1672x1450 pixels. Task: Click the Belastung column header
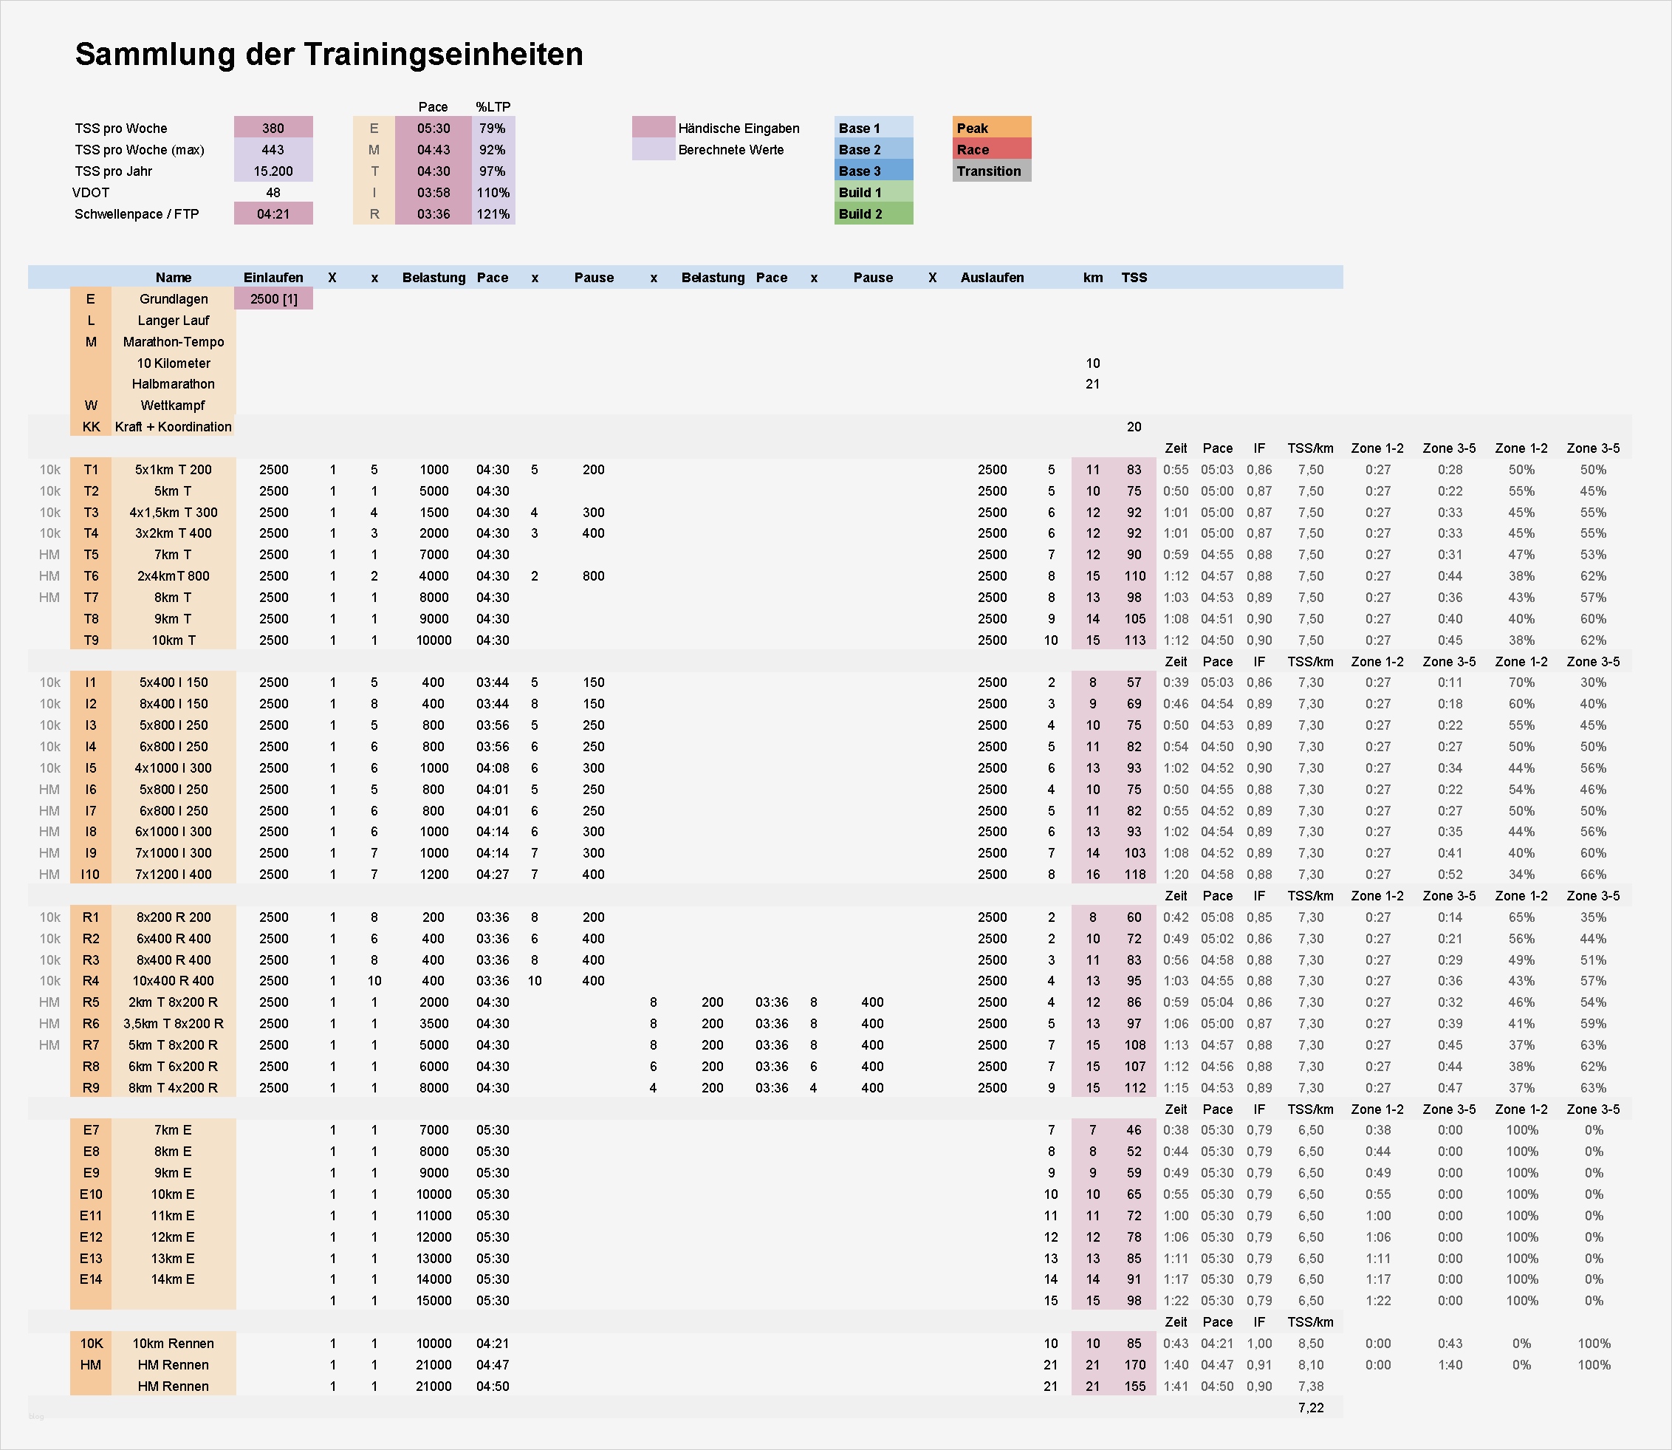[434, 278]
